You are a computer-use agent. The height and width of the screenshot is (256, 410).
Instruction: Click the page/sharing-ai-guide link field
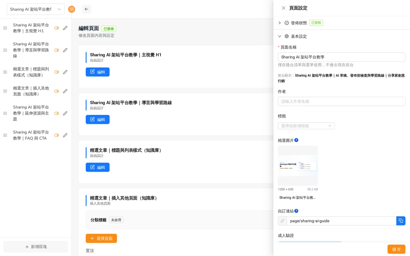coord(342,221)
